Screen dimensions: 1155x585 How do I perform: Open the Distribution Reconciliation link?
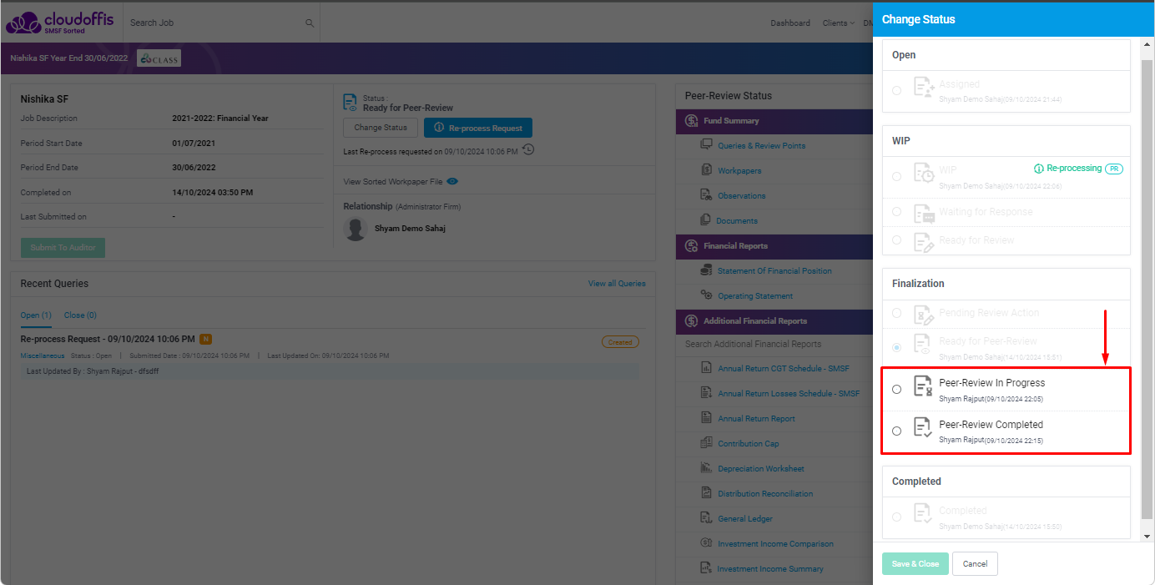[x=765, y=493]
